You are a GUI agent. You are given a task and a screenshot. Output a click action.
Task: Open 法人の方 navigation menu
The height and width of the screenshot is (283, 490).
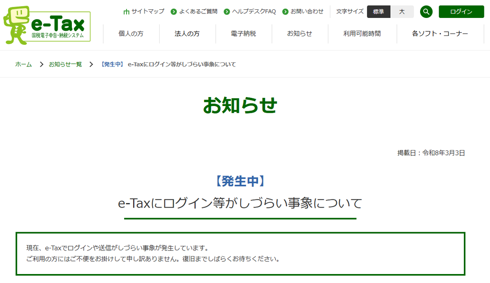coord(187,34)
